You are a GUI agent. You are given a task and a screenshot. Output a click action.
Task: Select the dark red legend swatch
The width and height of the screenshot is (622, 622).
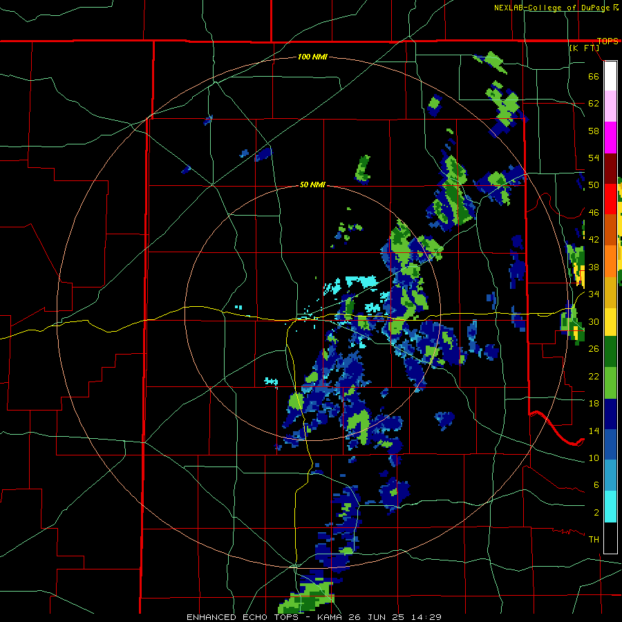pyautogui.click(x=610, y=169)
